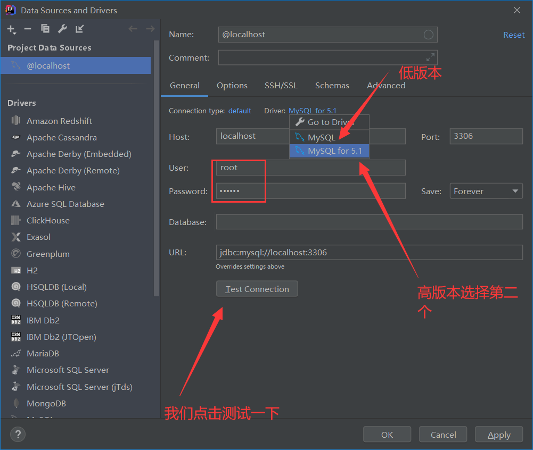Select the Apache Derby (Remote) driver icon
533x450 pixels.
coord(16,170)
